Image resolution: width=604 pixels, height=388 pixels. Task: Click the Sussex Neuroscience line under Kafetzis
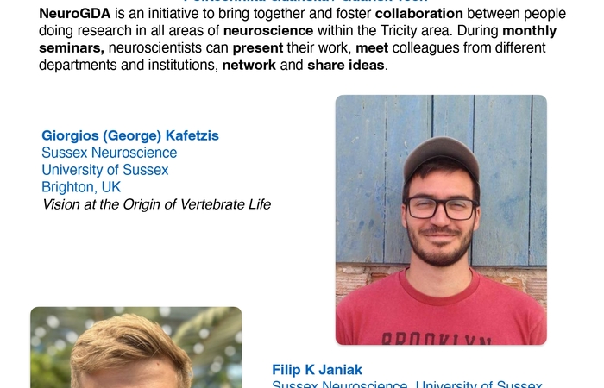coord(109,153)
